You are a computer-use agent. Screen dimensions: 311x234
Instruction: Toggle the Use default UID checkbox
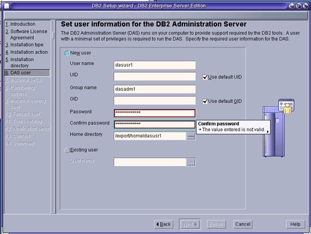point(205,77)
